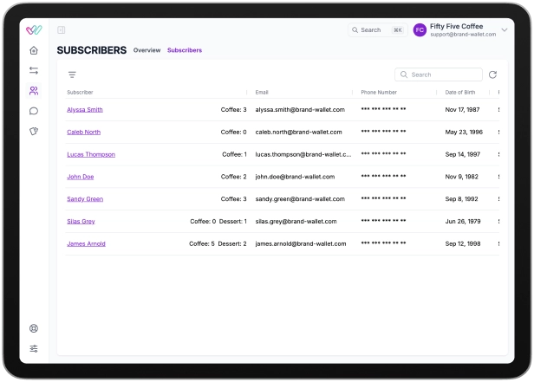Select the subscribers people icon in the sidebar
The width and height of the screenshot is (534, 382).
point(34,90)
